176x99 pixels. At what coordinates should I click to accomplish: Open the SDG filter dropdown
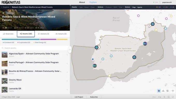pos(115,7)
